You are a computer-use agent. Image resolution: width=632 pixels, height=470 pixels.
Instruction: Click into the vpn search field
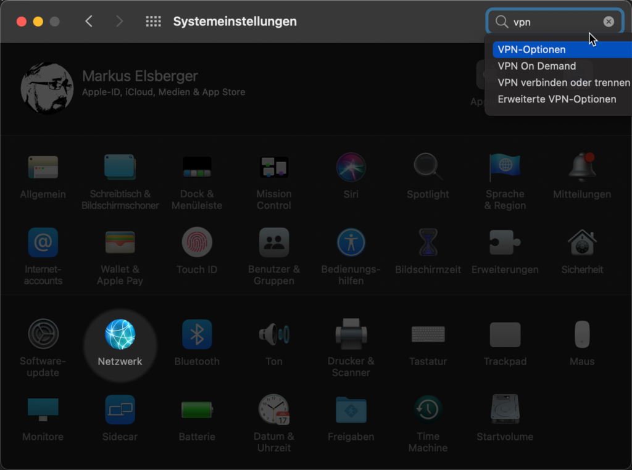point(555,22)
